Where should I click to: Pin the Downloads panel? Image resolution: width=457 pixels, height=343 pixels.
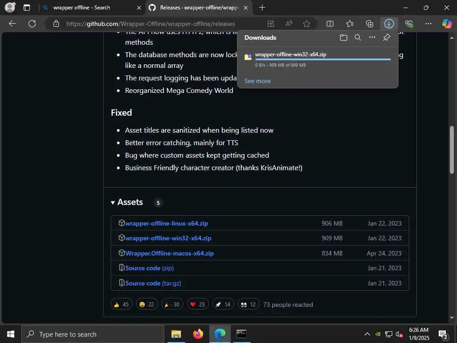click(x=387, y=38)
